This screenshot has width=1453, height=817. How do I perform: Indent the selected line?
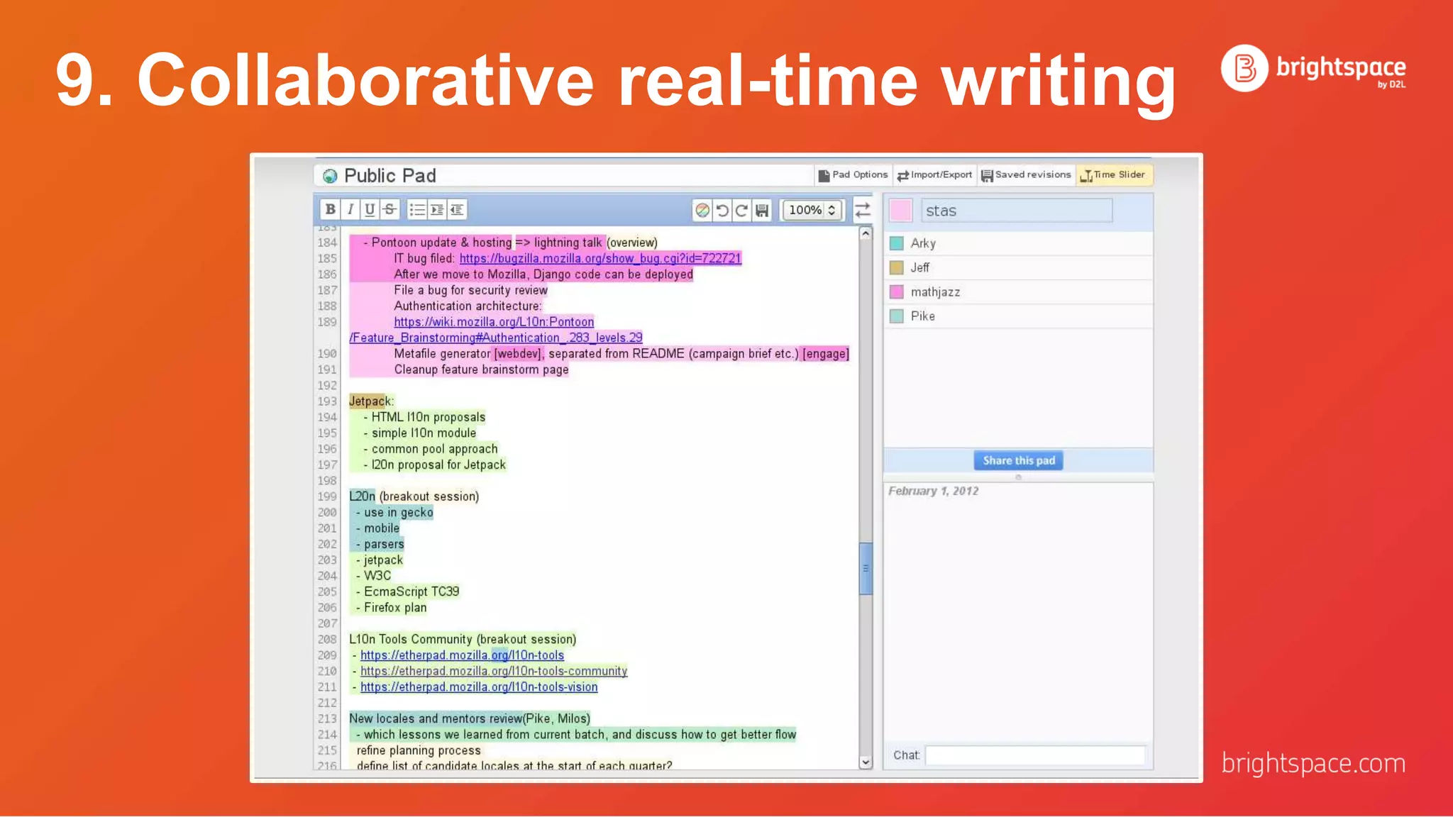click(437, 210)
